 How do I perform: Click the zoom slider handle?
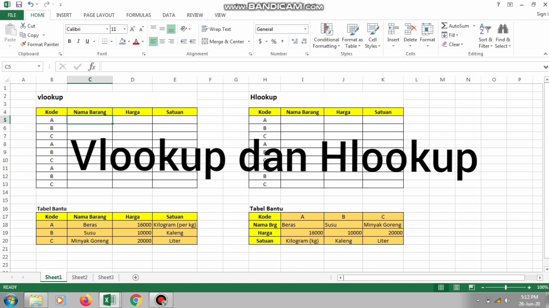(x=506, y=287)
